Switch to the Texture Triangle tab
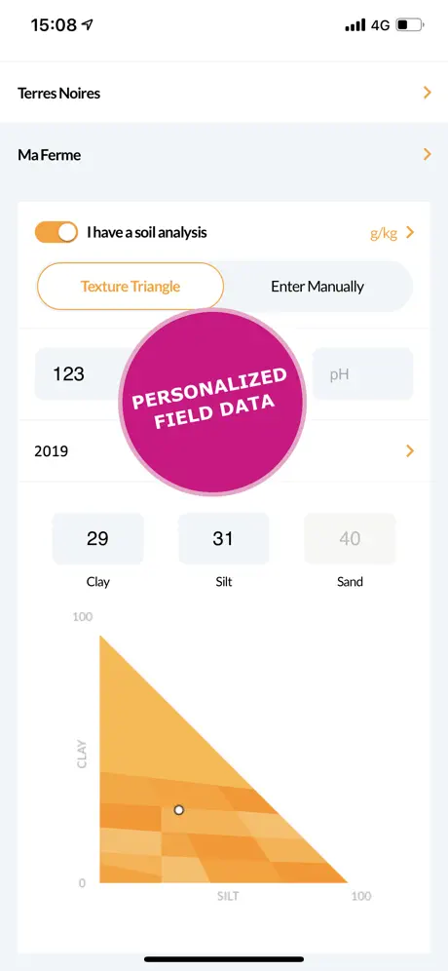The height and width of the screenshot is (971, 448). [131, 286]
